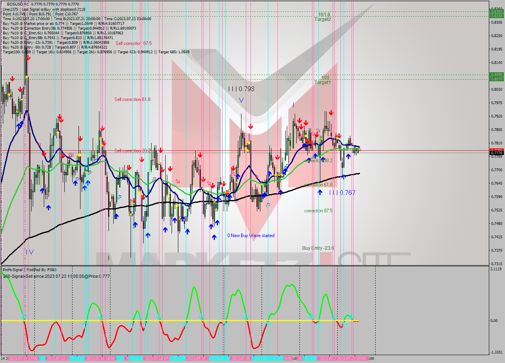Click the 'Target2' label

(322, 19)
